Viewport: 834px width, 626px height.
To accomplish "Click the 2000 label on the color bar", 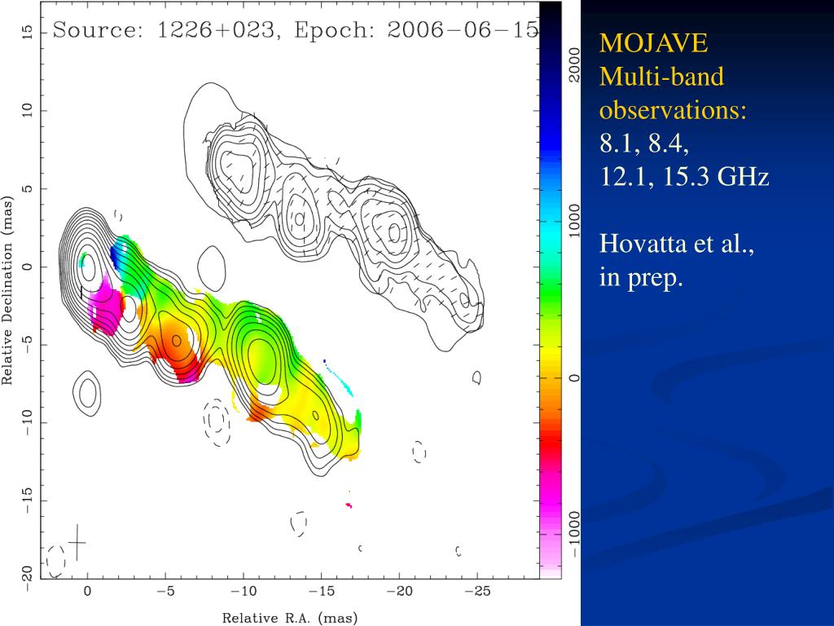I will 575,65.
